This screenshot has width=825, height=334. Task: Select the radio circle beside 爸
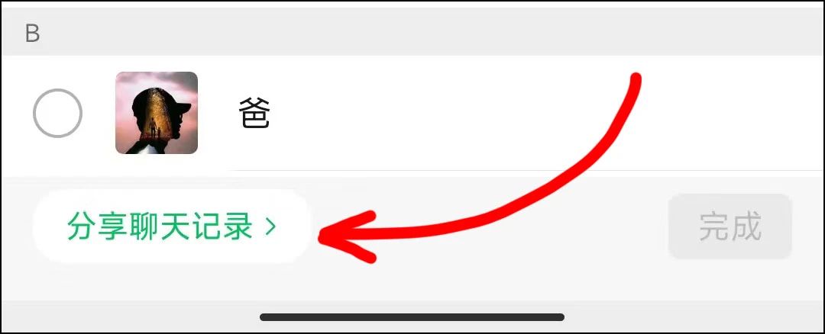[x=57, y=113]
